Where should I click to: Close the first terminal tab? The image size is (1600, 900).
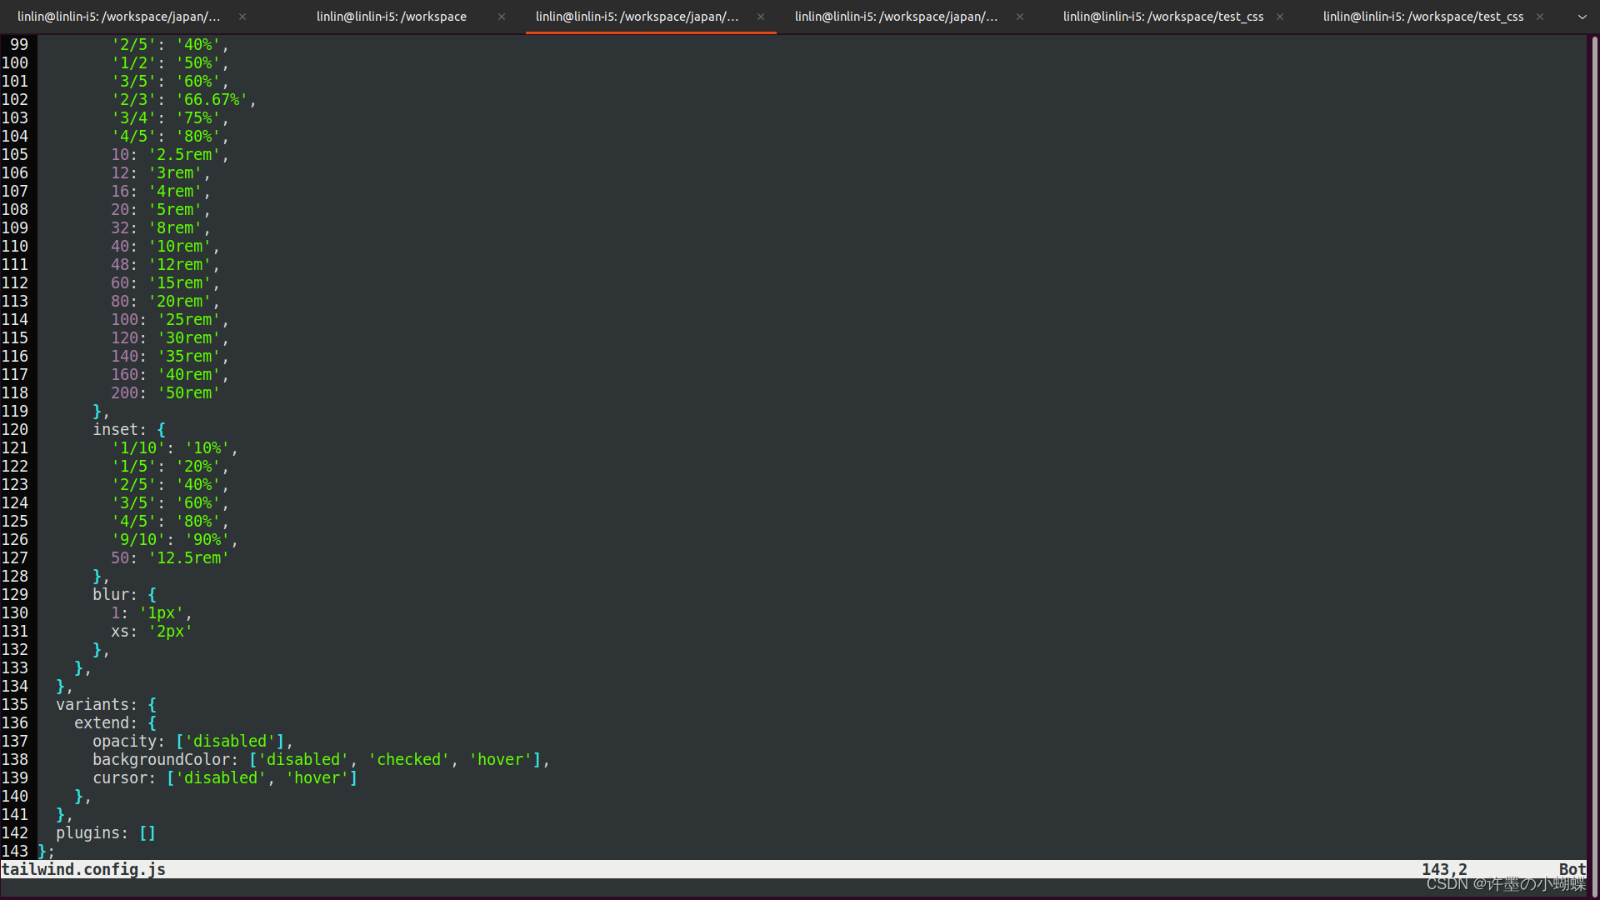242,17
